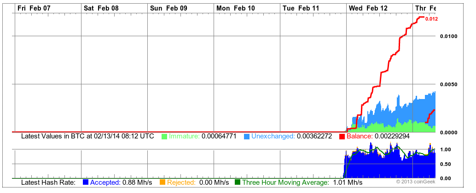Screen dimensions: 476x193
Task: Click the Three Hour Moving Average label
Action: pos(286,182)
